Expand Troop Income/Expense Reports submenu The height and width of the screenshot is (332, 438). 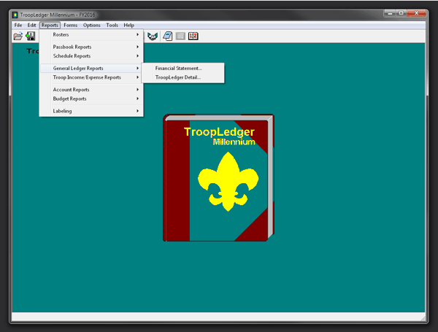pos(91,77)
